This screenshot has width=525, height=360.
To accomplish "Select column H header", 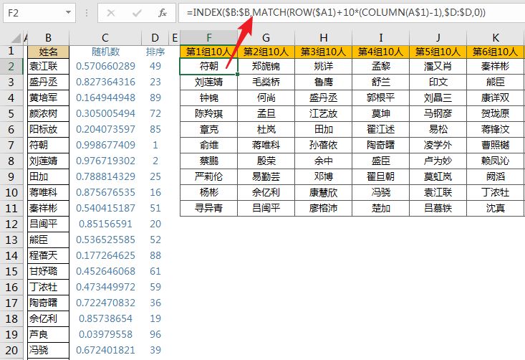I will click(x=323, y=37).
